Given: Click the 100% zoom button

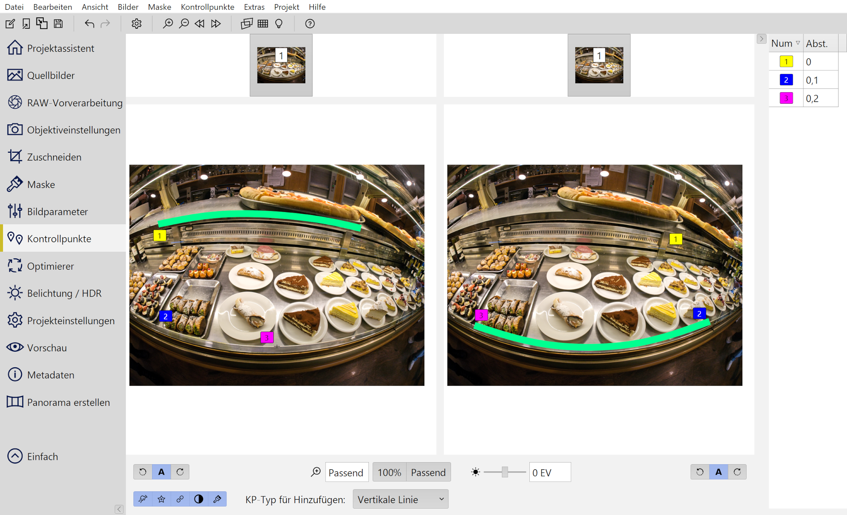Looking at the screenshot, I should point(389,472).
